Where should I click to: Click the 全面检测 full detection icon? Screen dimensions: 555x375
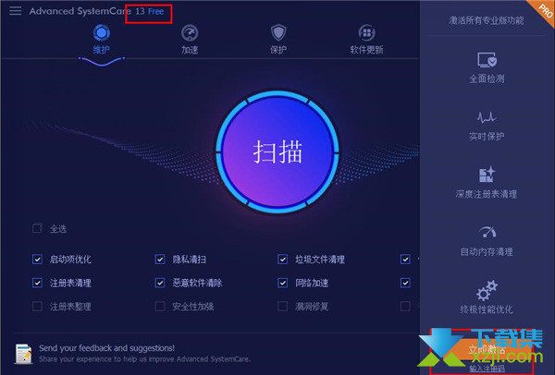point(487,60)
